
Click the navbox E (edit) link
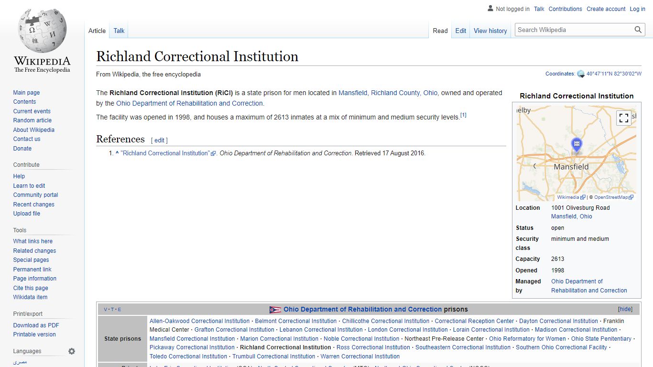coord(120,310)
